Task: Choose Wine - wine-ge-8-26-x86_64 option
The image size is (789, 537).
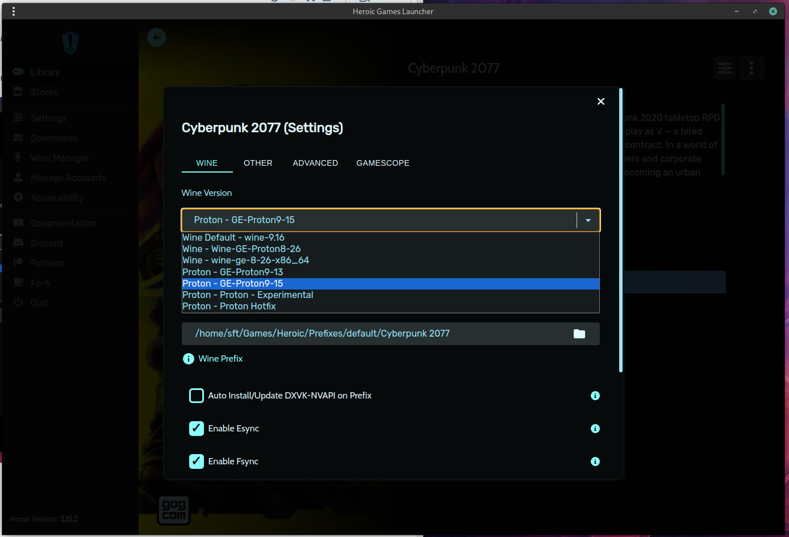Action: coord(390,261)
